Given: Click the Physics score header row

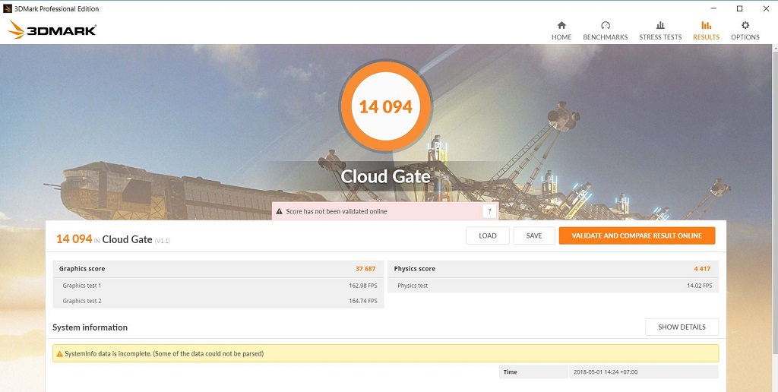Looking at the screenshot, I should 553,269.
